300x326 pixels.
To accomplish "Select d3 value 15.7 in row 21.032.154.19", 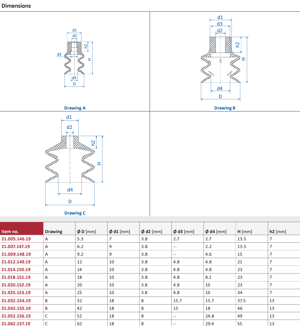I will [177, 301].
